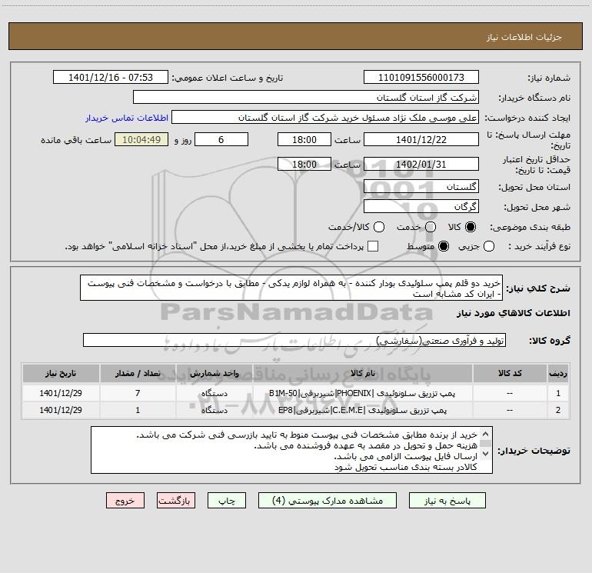
Task: Click unit دستگاه in the C.E.M.E row
Action: tap(215, 410)
